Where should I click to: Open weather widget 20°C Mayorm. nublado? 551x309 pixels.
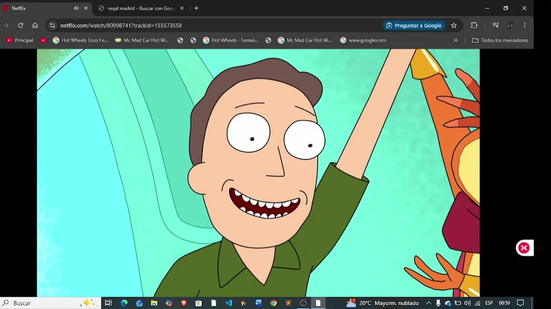pos(382,303)
